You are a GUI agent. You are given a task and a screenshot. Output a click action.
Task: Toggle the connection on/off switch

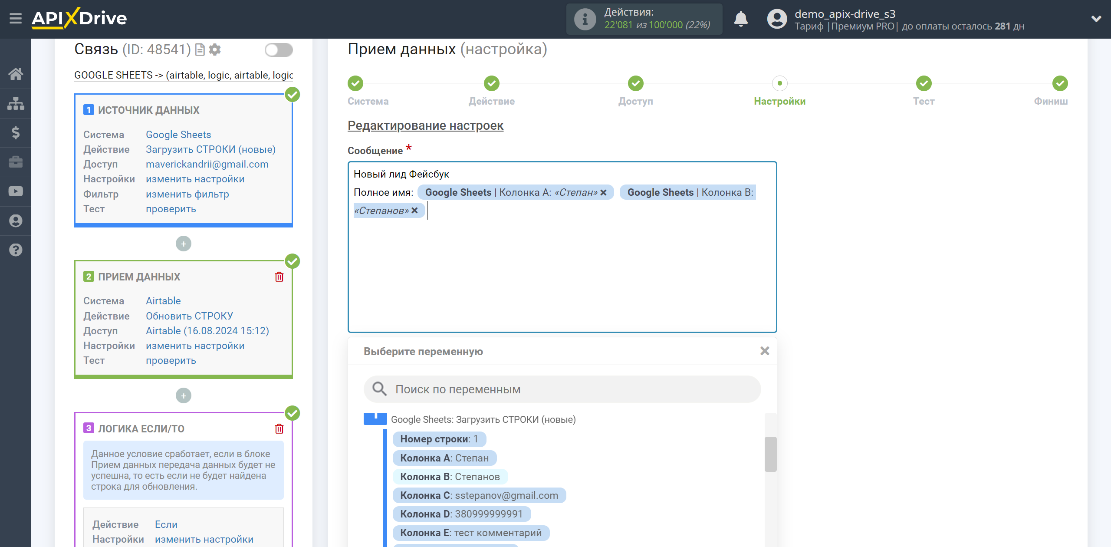[279, 50]
